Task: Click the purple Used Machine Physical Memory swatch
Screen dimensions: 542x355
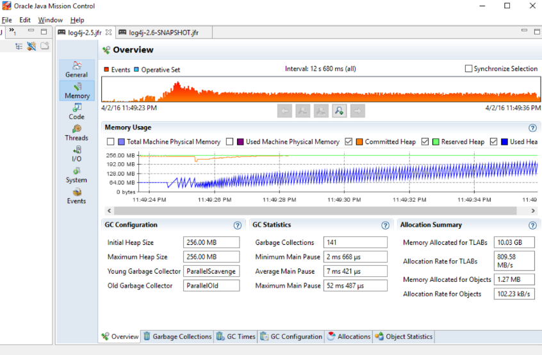Action: tap(240, 142)
